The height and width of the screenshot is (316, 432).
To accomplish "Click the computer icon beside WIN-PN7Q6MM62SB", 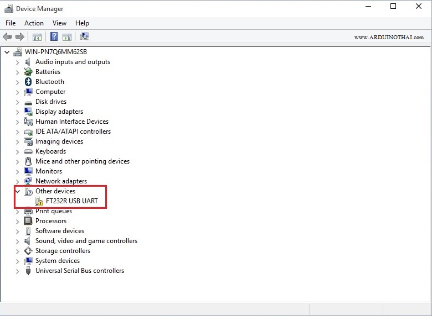I will [18, 52].
